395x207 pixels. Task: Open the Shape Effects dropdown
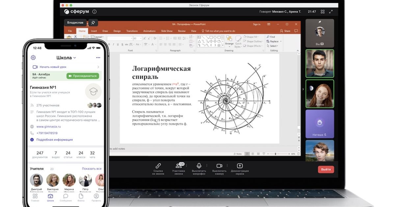(253, 46)
